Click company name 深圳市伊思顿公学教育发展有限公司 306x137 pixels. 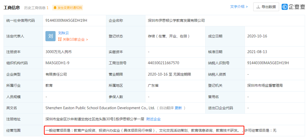[x=177, y=20]
